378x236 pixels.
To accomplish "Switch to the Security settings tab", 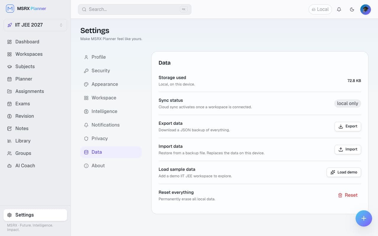I will 111,71.
